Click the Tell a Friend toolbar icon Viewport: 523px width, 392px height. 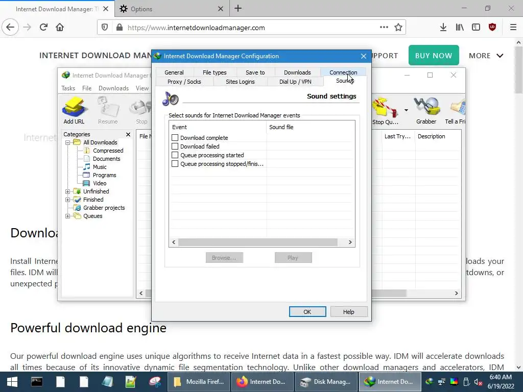point(456,111)
